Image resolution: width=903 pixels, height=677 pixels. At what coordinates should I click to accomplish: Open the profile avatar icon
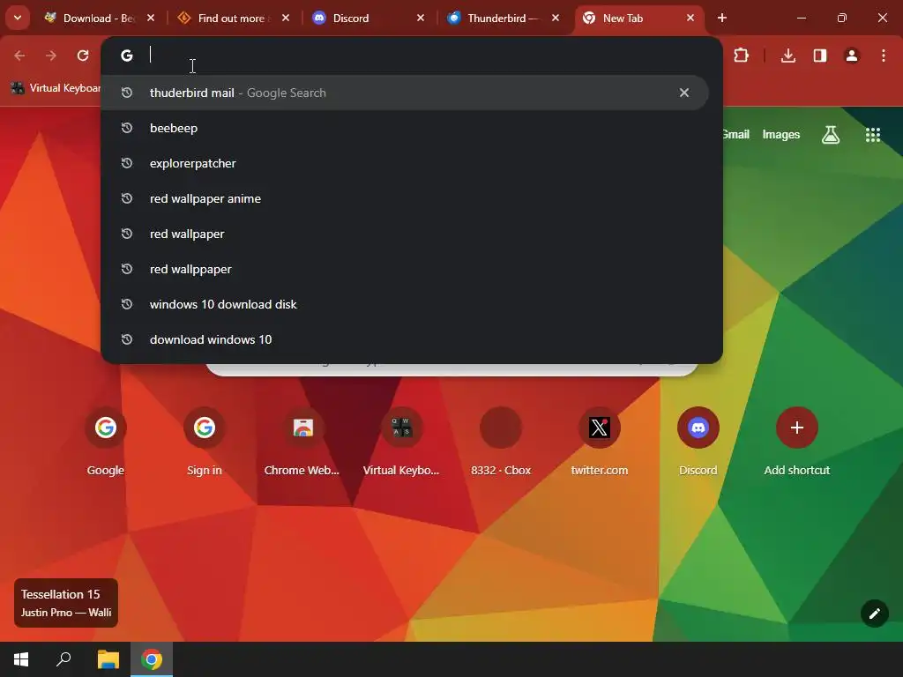tap(852, 56)
